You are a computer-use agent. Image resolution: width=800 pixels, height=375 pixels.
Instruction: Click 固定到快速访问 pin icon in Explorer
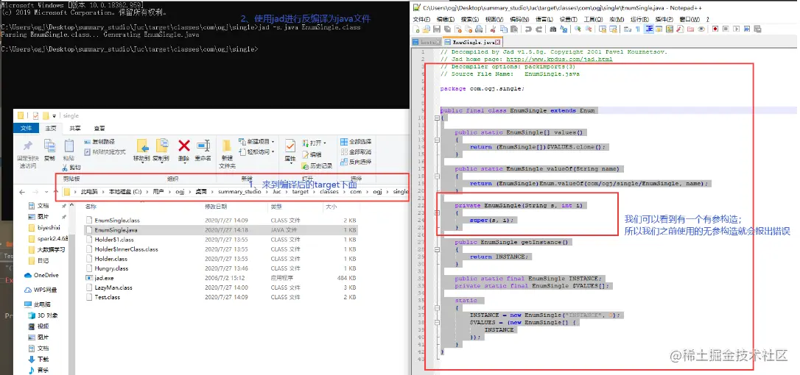pos(27,146)
